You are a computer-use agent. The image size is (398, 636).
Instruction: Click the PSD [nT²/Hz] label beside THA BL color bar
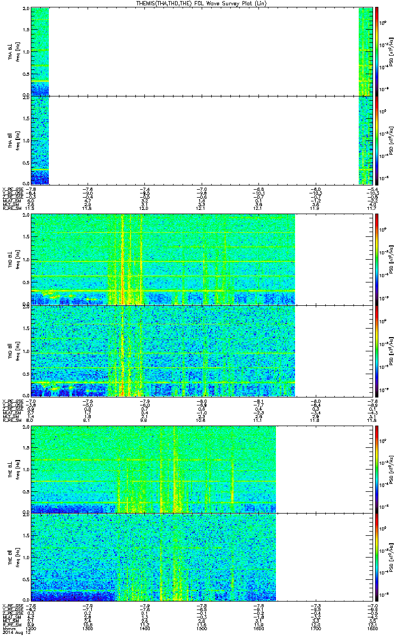click(x=392, y=52)
